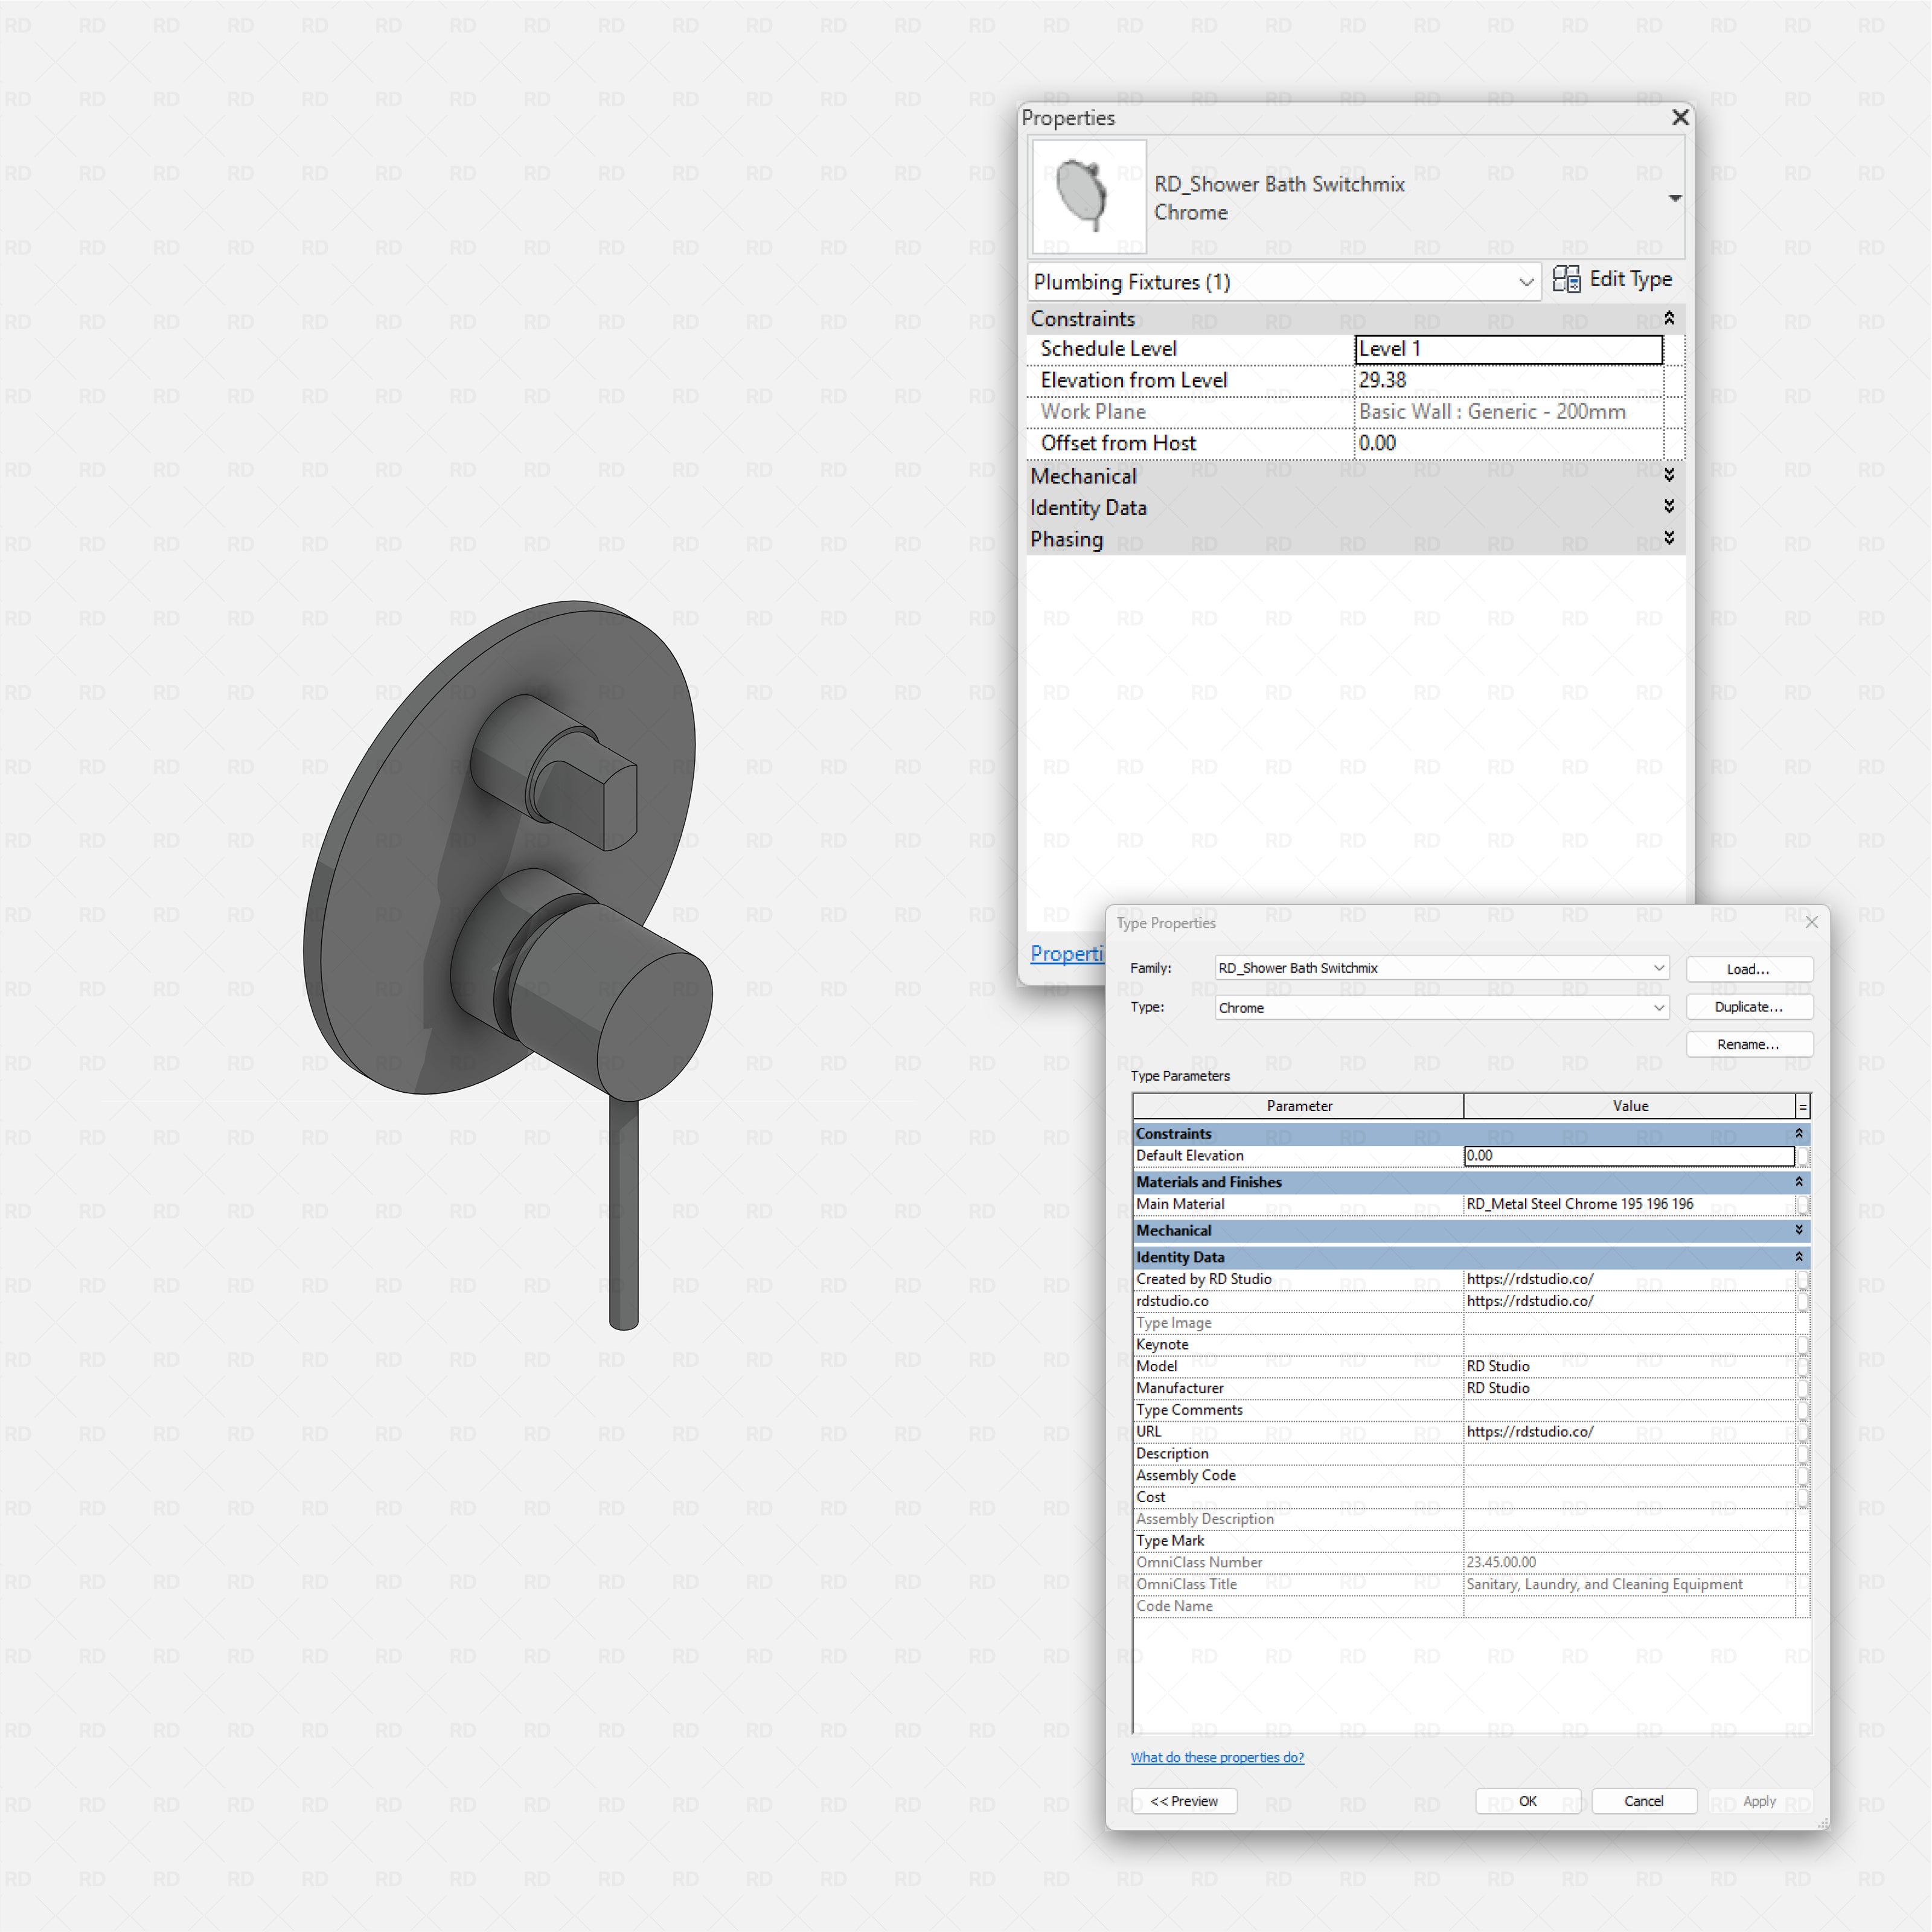Screen dimensions: 1932x1932
Task: Open the type selector dropdown arrow in Properties
Action: click(x=1675, y=198)
